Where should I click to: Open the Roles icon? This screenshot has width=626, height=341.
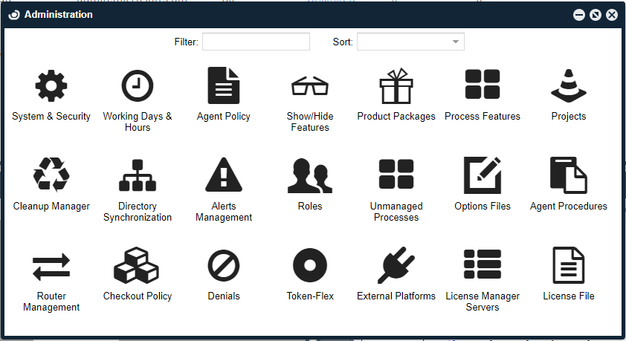[310, 176]
